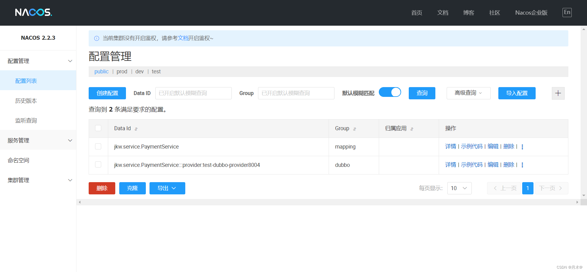The width and height of the screenshot is (587, 272).
Task: Open the 导出 dropdown button
Action: 167,188
